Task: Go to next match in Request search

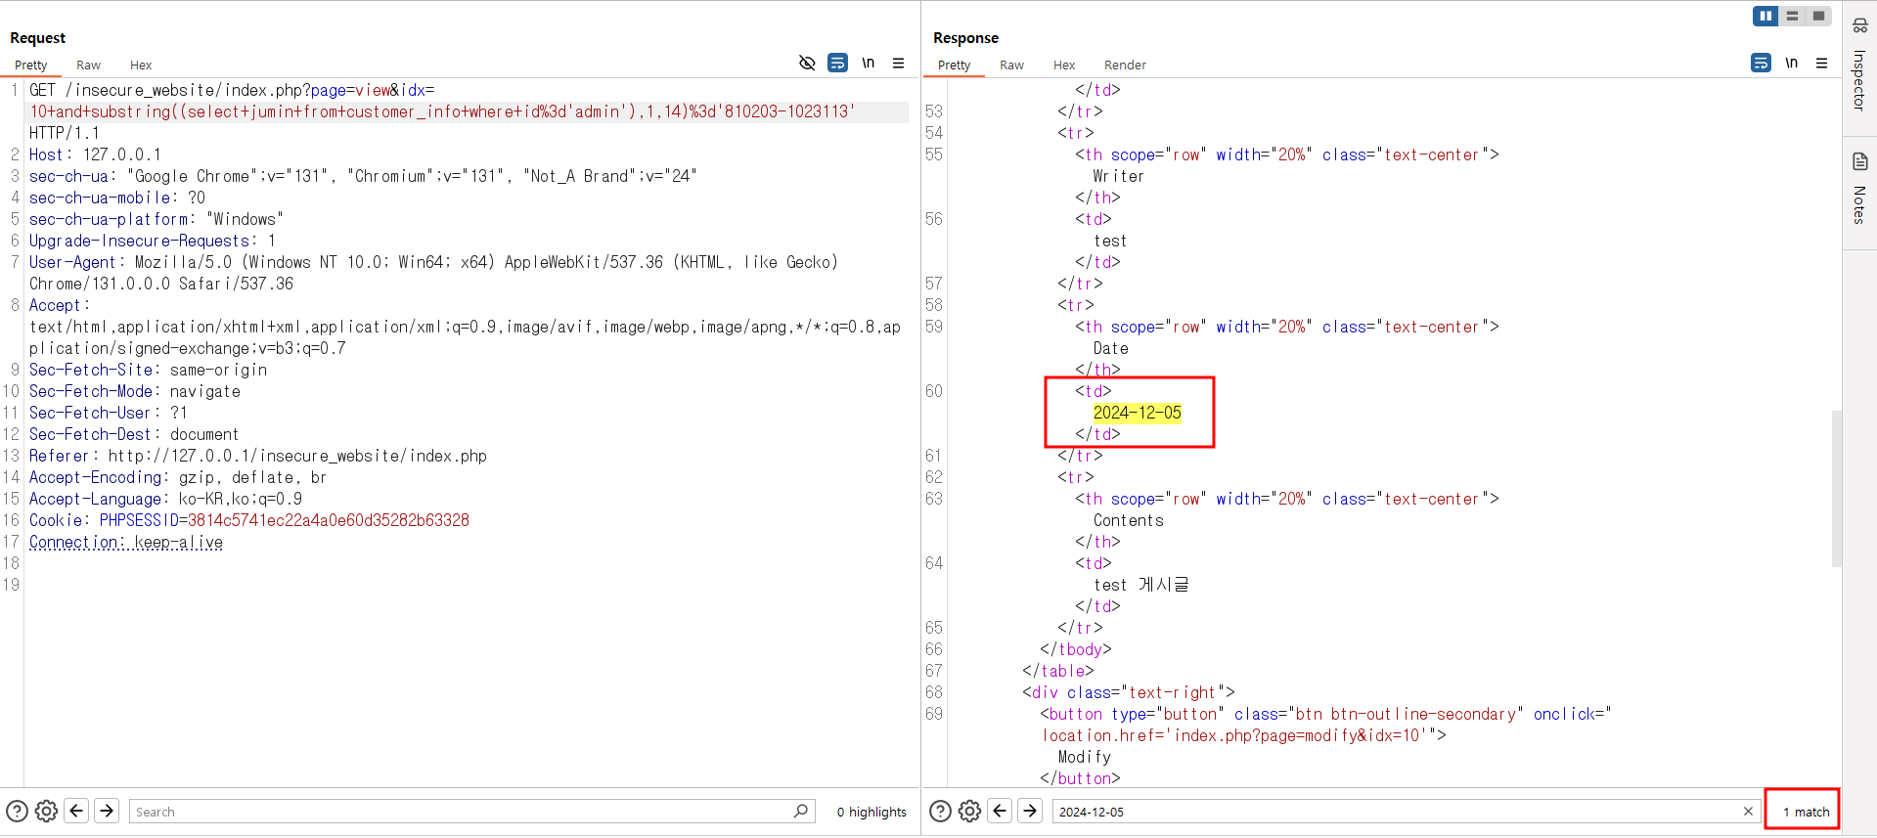Action: coord(107,811)
